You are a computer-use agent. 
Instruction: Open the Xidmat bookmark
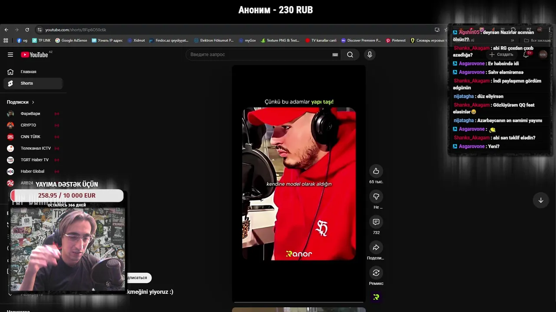click(136, 40)
